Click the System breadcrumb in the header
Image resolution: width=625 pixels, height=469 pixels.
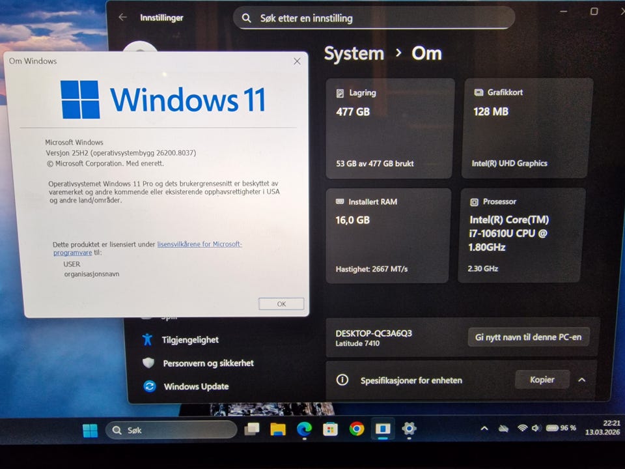pos(354,53)
